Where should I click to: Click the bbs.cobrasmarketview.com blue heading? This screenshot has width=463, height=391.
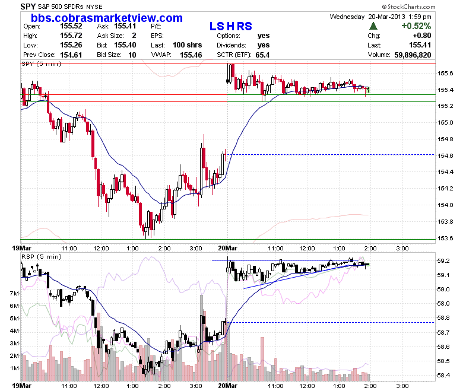tap(107, 18)
